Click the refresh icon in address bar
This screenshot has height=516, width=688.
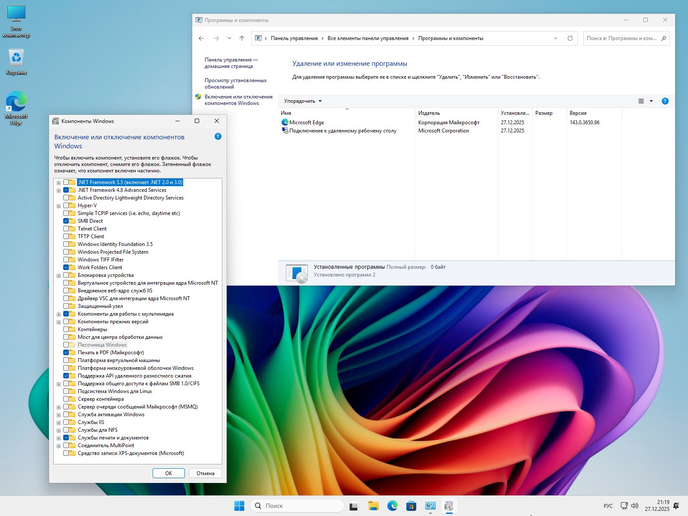click(570, 38)
